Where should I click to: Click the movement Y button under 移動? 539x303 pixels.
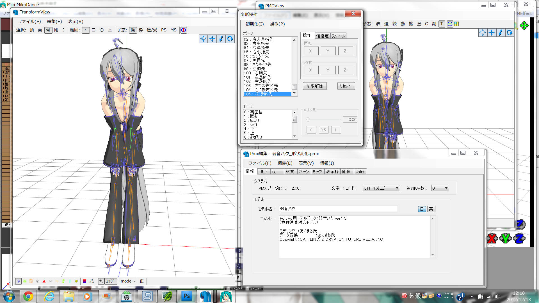[328, 70]
